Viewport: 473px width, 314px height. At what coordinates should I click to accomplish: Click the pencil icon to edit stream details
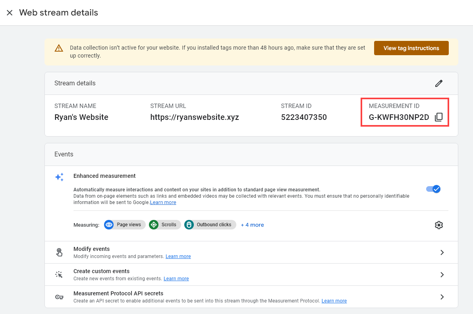tap(438, 83)
